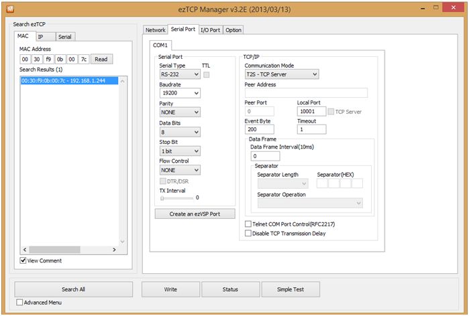Click the Status button

(231, 289)
